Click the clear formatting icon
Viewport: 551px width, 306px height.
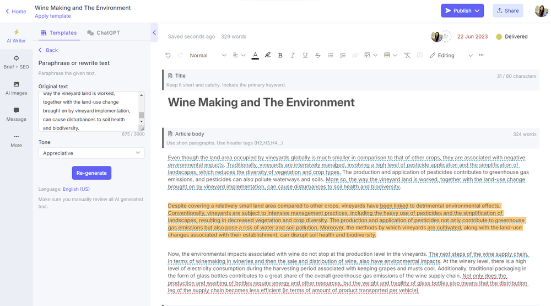407,55
